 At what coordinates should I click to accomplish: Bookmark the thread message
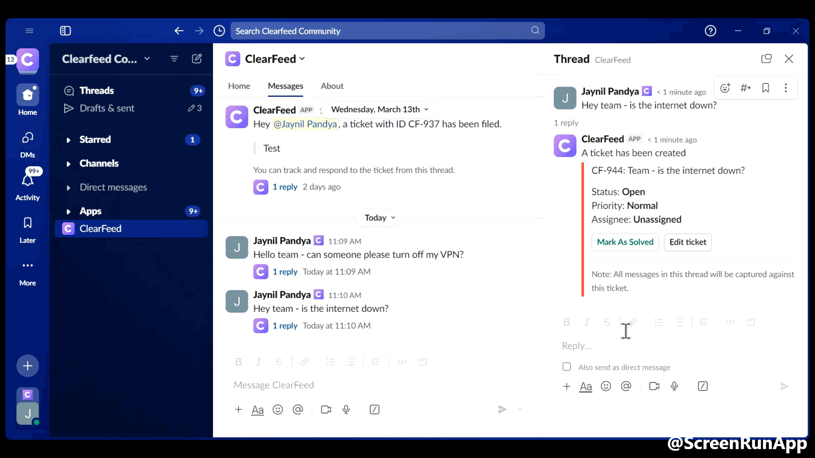tap(765, 88)
